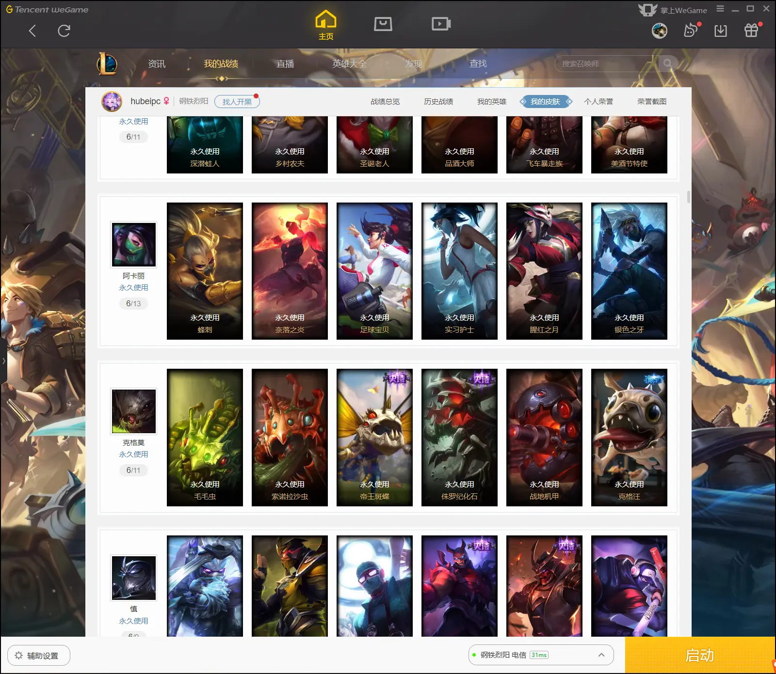Open the hamburger menu in the title bar
The width and height of the screenshot is (776, 674).
point(720,9)
